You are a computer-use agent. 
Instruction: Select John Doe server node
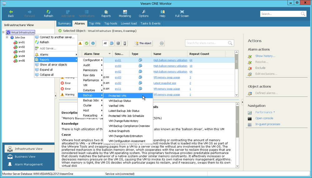[x=18, y=37]
